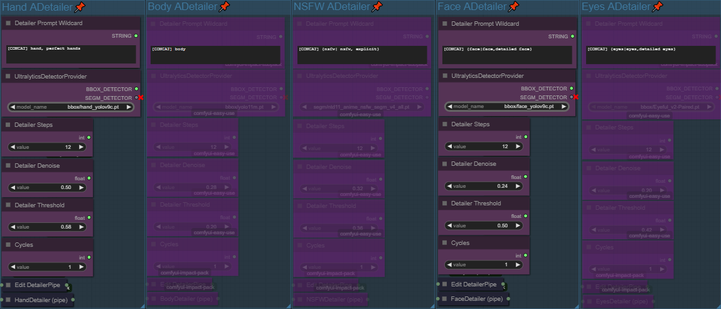Select the Body ADetailer group title

[x=182, y=6]
